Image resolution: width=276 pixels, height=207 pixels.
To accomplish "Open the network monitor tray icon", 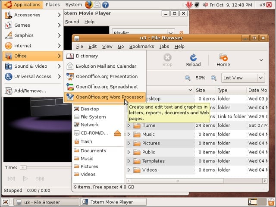I will click(x=197, y=5).
